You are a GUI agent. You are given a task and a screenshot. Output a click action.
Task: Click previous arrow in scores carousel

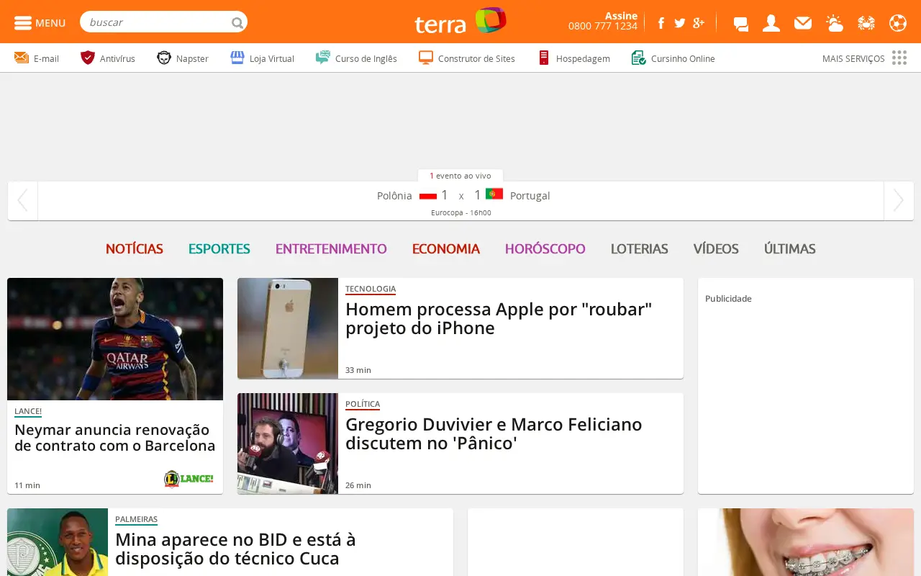(x=22, y=201)
